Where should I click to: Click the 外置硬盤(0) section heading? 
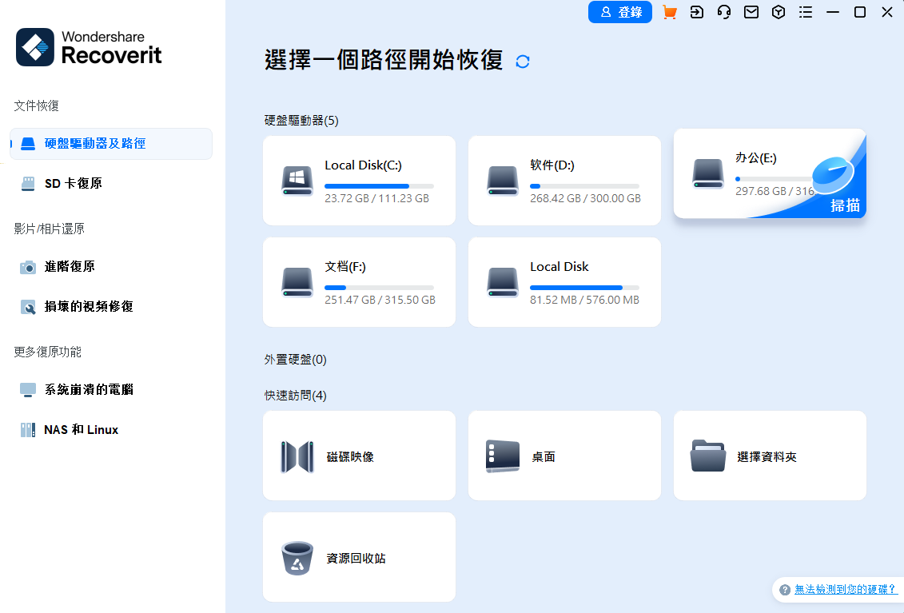pos(295,360)
